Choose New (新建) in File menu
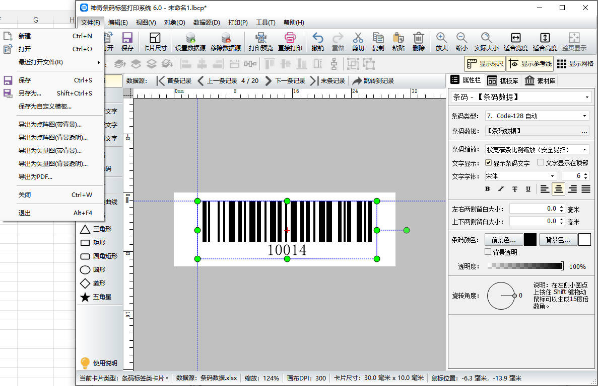The height and width of the screenshot is (386, 598). coord(52,36)
